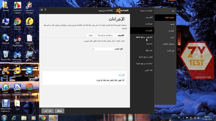Open Exclusions (الإستثناءات) sidebar item
This screenshot has height=121, width=216.
point(142,24)
